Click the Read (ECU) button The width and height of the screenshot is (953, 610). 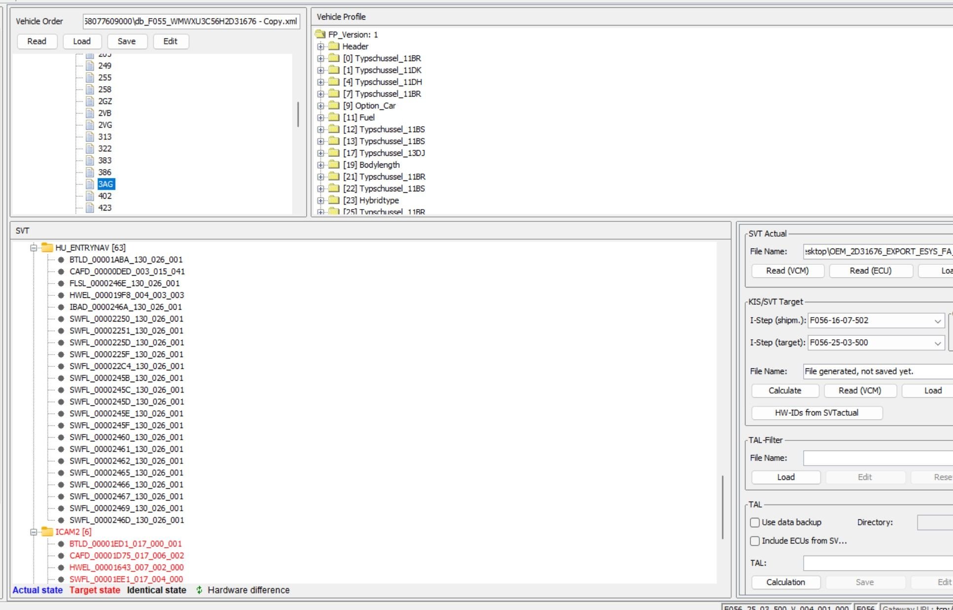pyautogui.click(x=870, y=271)
